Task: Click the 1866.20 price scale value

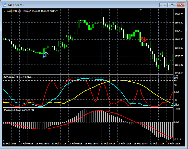Action: (179, 14)
